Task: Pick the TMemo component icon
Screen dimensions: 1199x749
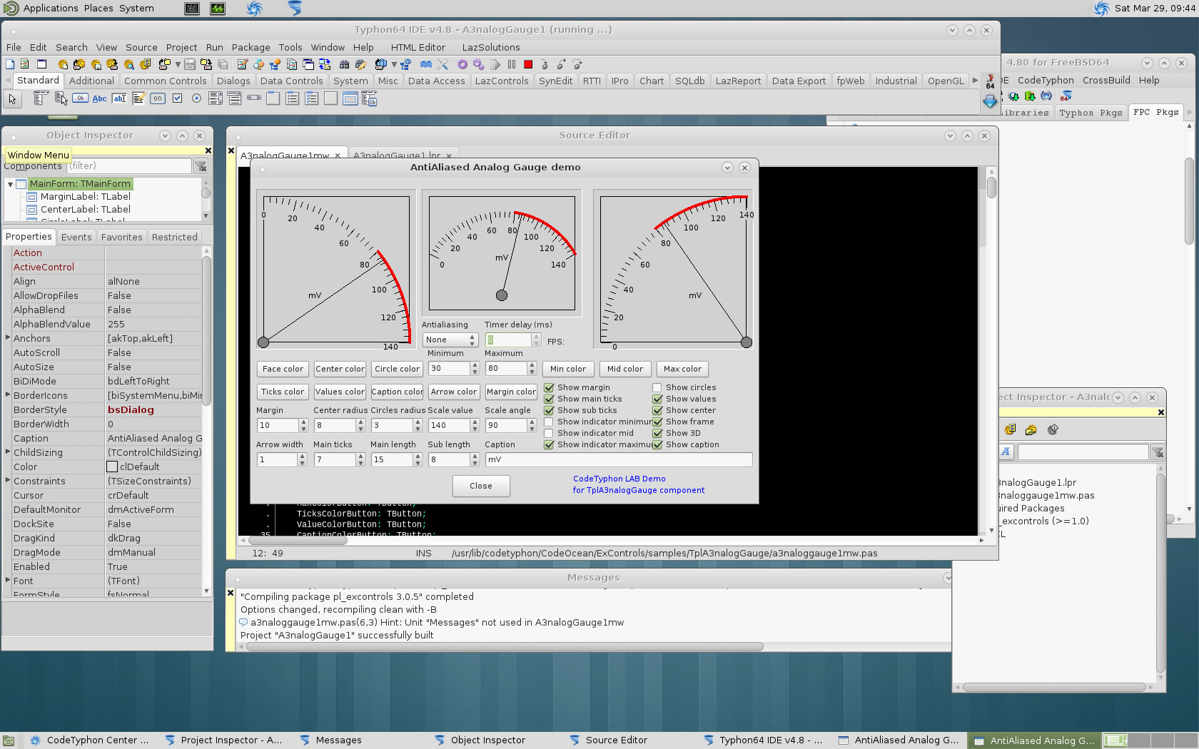Action: (138, 98)
